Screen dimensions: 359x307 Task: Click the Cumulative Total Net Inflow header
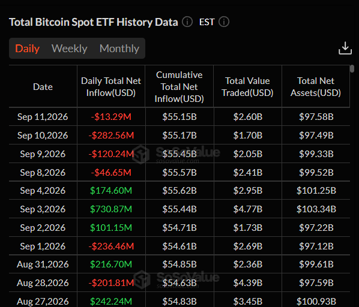click(x=179, y=87)
